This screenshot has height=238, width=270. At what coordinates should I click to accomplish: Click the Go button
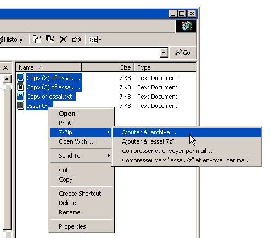click(x=183, y=53)
